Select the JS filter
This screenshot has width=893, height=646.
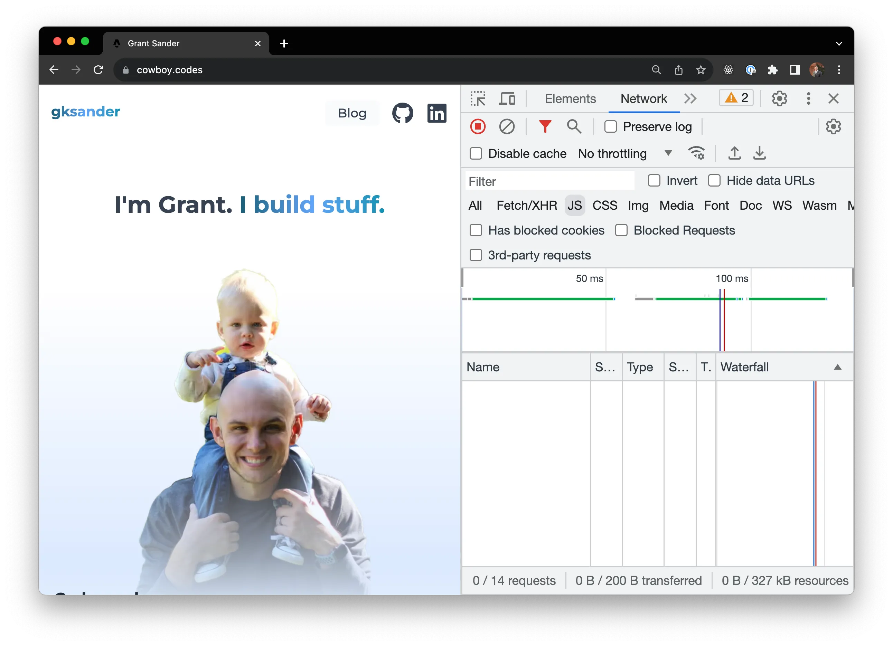tap(574, 206)
